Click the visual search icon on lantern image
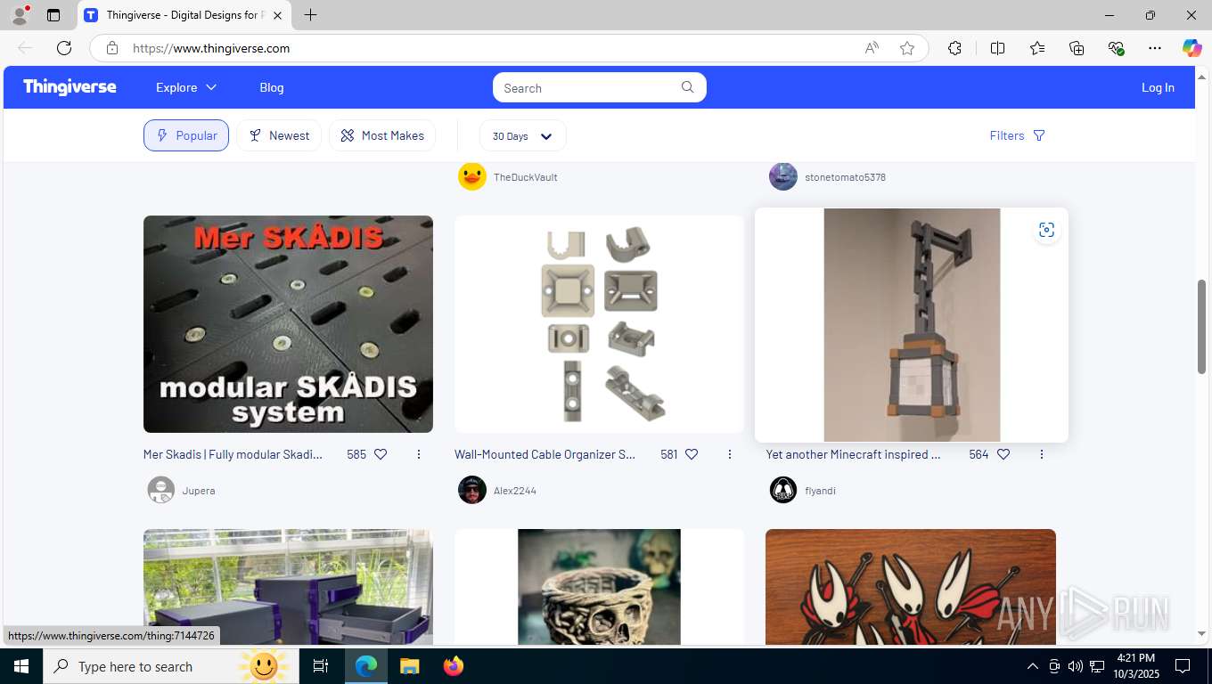1212x684 pixels. [x=1047, y=230]
